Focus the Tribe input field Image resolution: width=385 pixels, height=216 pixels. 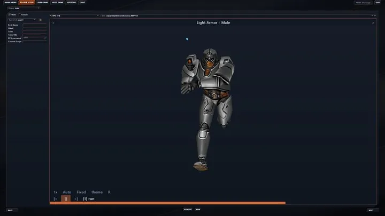[x=34, y=31]
